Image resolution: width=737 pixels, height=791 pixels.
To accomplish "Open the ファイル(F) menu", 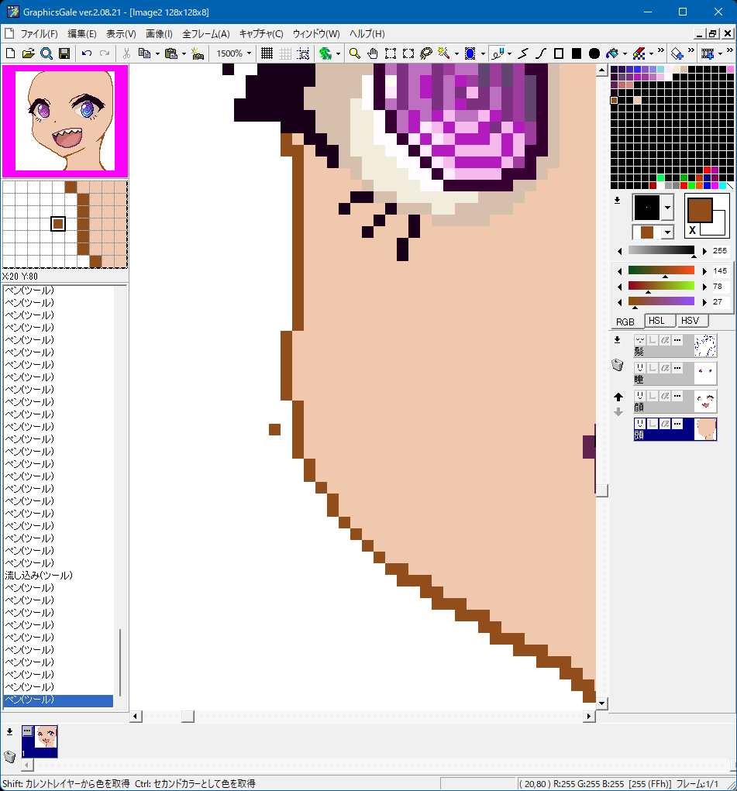I will [39, 34].
